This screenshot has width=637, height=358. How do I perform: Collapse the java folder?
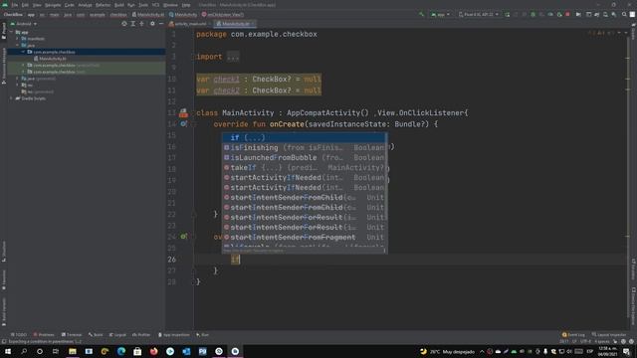point(18,45)
